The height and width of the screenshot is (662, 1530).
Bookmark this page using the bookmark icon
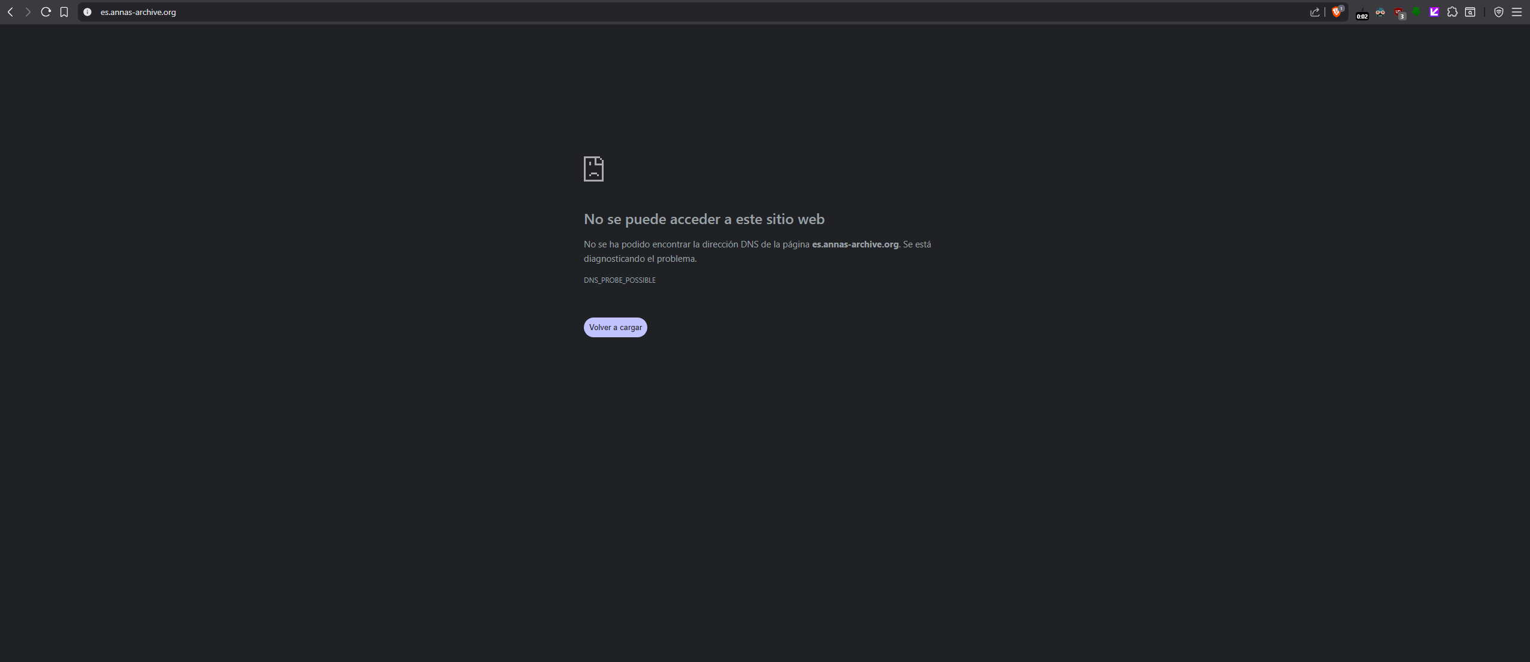64,12
